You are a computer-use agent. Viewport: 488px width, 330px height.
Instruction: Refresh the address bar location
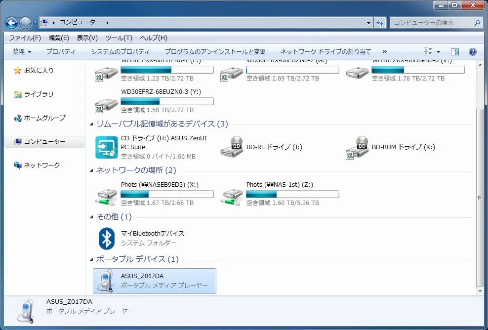(379, 23)
